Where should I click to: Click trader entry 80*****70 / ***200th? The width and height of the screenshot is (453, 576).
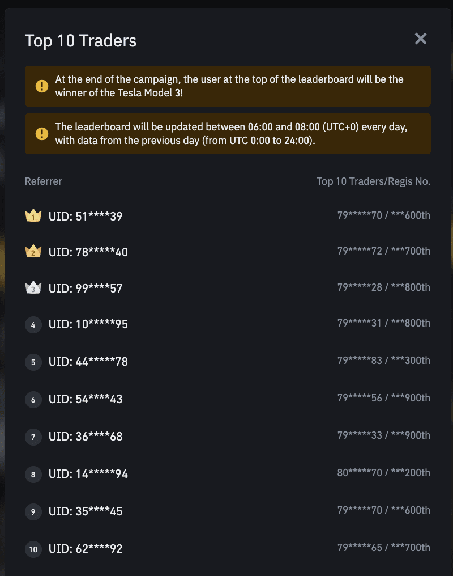383,473
